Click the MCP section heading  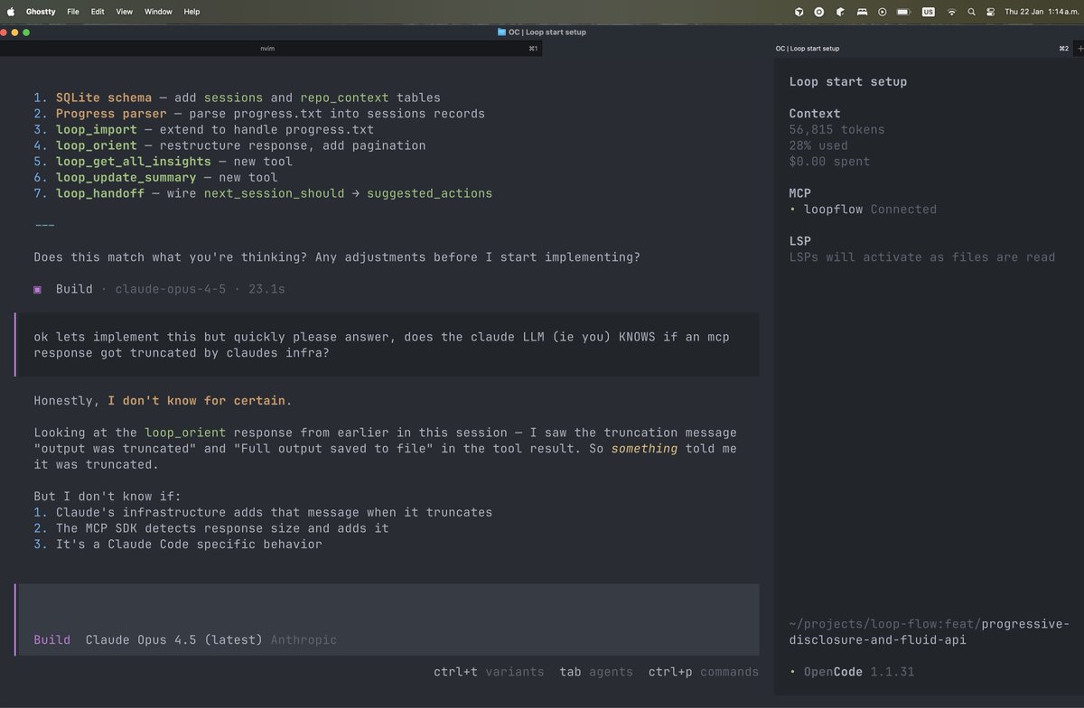pos(800,193)
